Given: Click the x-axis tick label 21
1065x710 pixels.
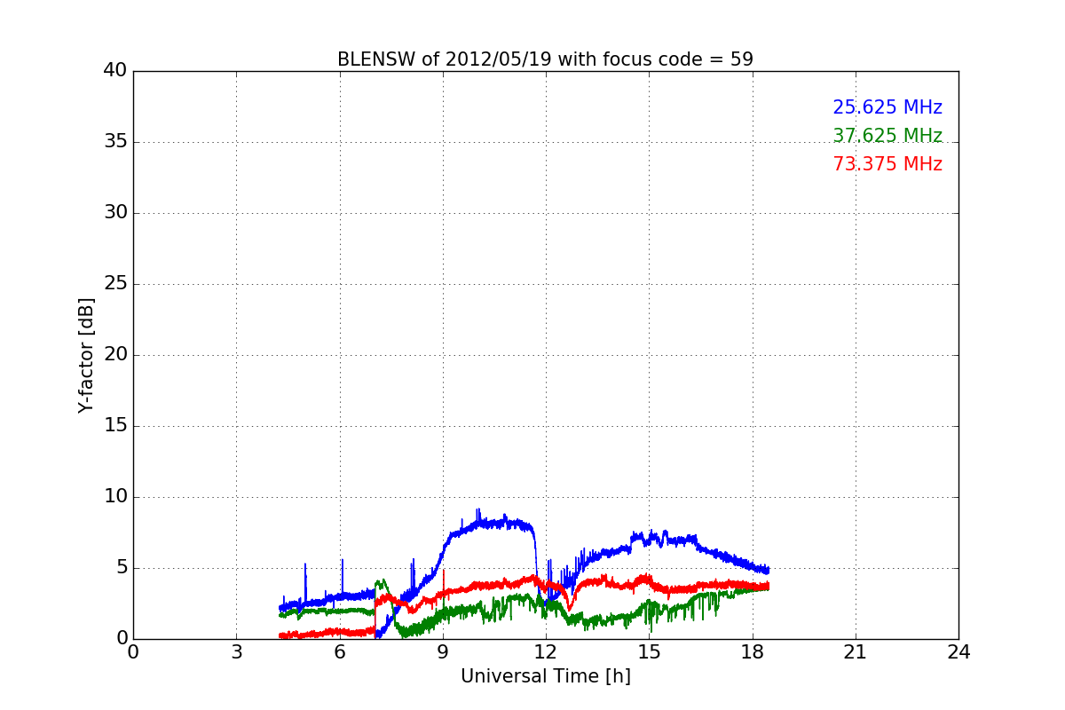Looking at the screenshot, I should pos(856,651).
